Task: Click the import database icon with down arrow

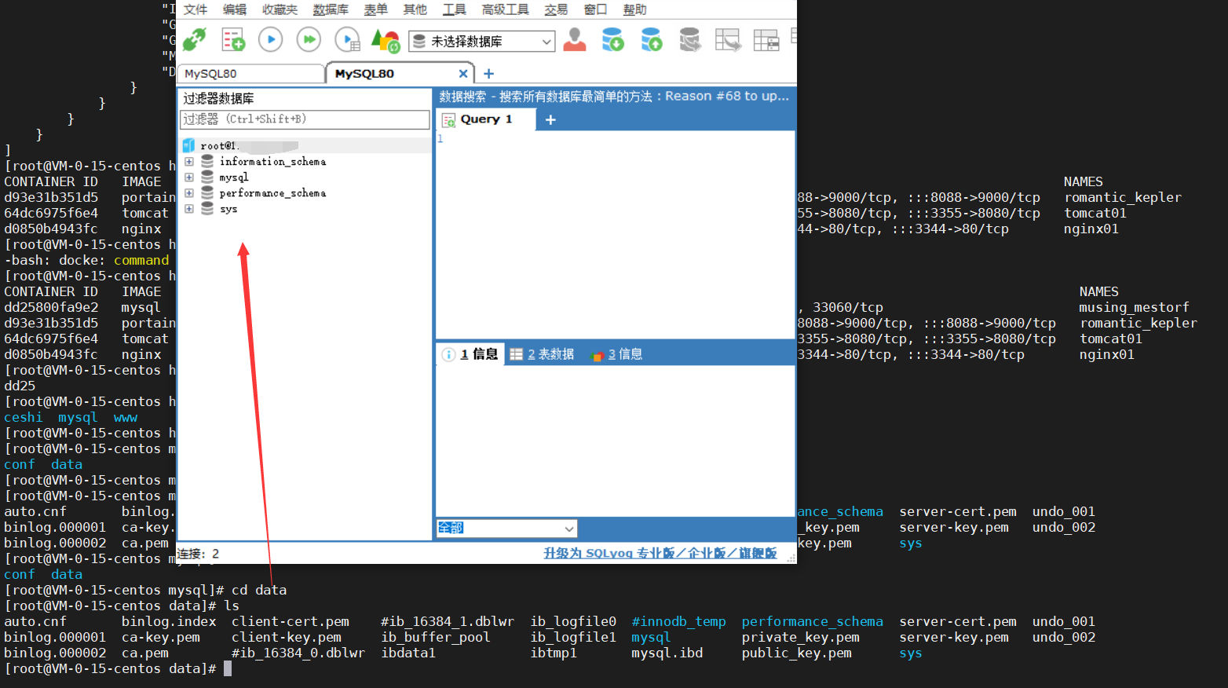Action: click(612, 39)
